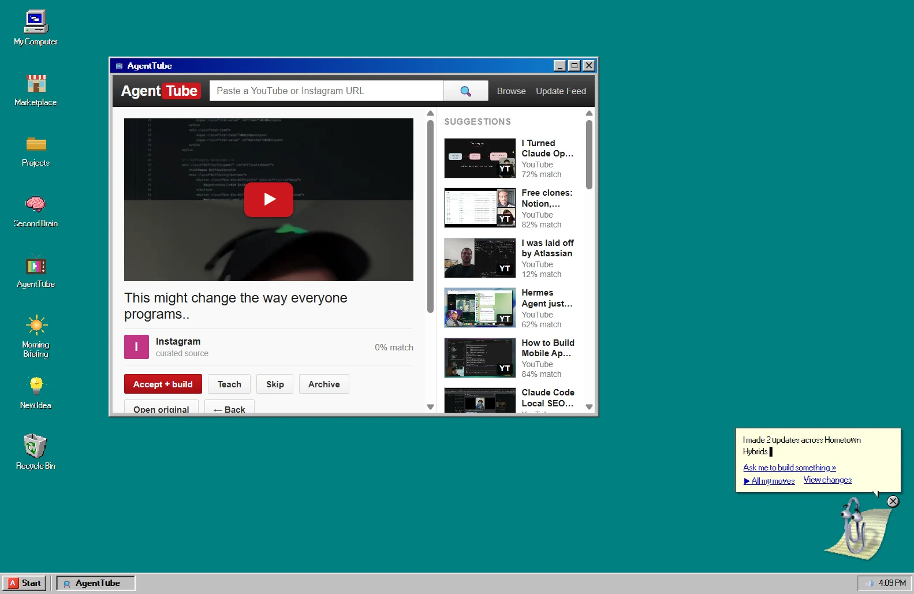Open the Browse menu item
This screenshot has width=914, height=594.
pos(512,91)
